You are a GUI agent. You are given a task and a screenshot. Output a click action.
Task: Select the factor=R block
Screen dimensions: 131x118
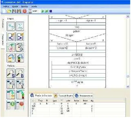pos(91,44)
